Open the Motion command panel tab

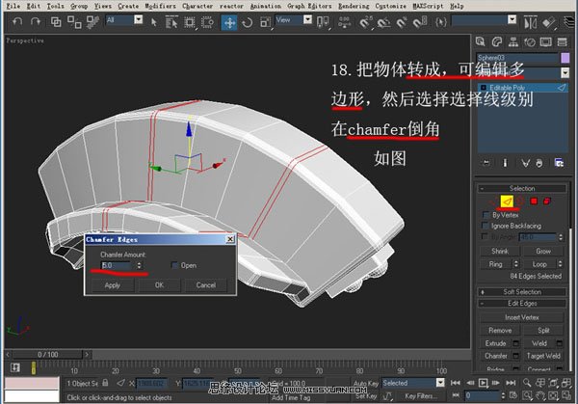click(x=529, y=41)
